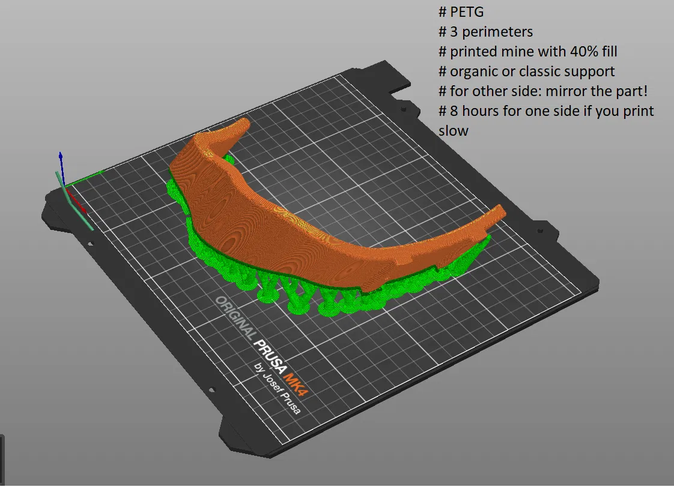Click the 'printed mine with 40% fill' line
This screenshot has height=487, width=674.
(527, 52)
